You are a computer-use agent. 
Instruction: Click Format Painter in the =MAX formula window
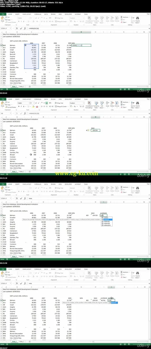click(x=10, y=107)
